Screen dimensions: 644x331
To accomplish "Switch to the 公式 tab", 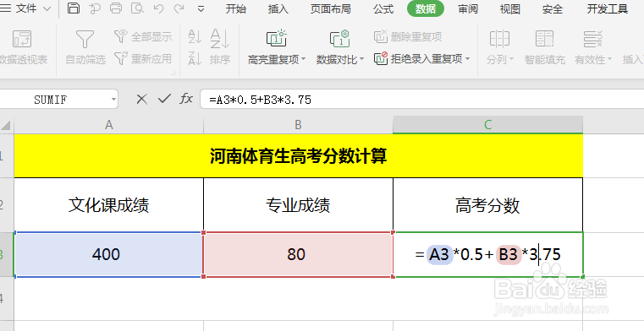I will point(383,8).
